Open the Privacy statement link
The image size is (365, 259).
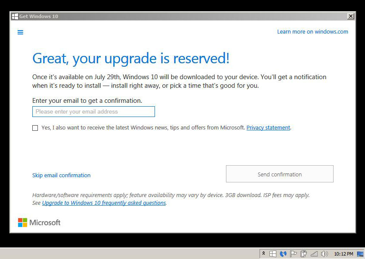tap(268, 128)
